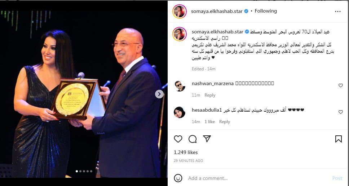Like nashwan_marzena's comment
This screenshot has height=186, width=349.
(341, 85)
